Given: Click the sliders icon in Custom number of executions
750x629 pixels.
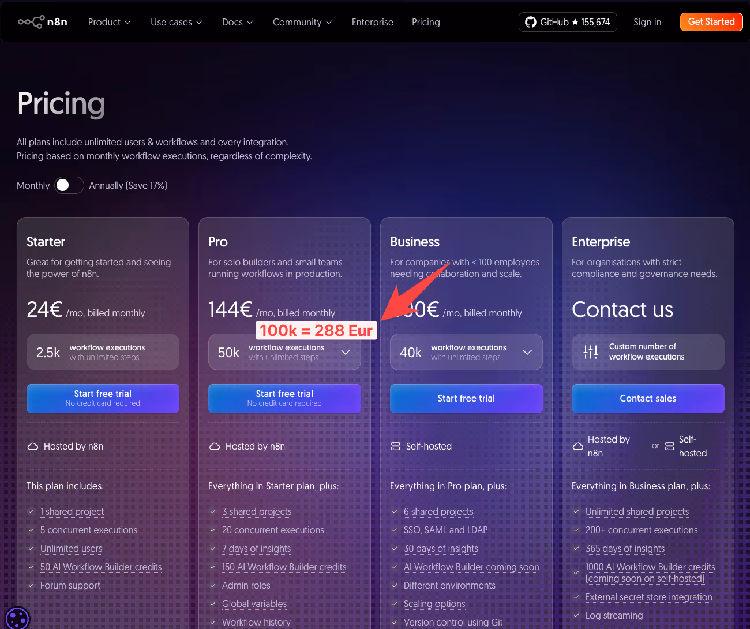Looking at the screenshot, I should pos(591,352).
